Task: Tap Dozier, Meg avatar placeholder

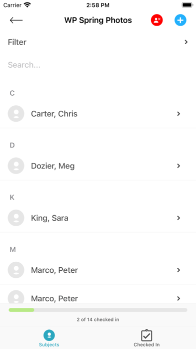Action: (16, 166)
